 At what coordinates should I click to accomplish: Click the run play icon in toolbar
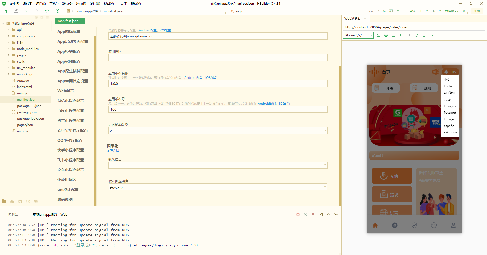point(58,11)
